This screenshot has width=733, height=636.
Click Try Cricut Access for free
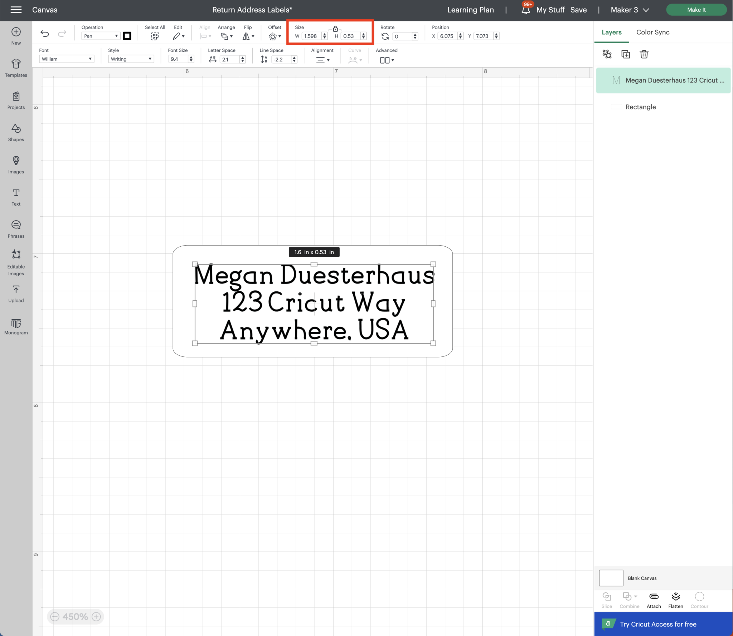tap(658, 624)
